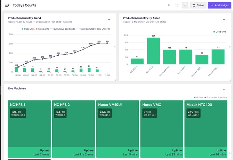Screen dimensions: 233x160
Task: Click the cumulative line point labeled 259
Action: (34, 60)
